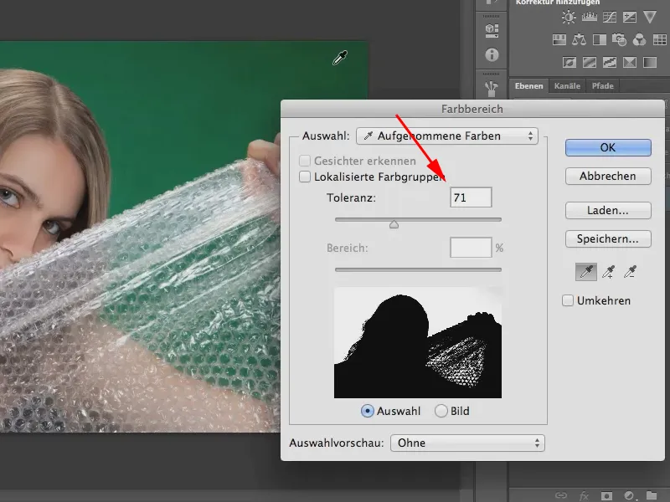Viewport: 670px width, 502px height.
Task: Add a Posterize adjustment layer
Action: click(590, 63)
